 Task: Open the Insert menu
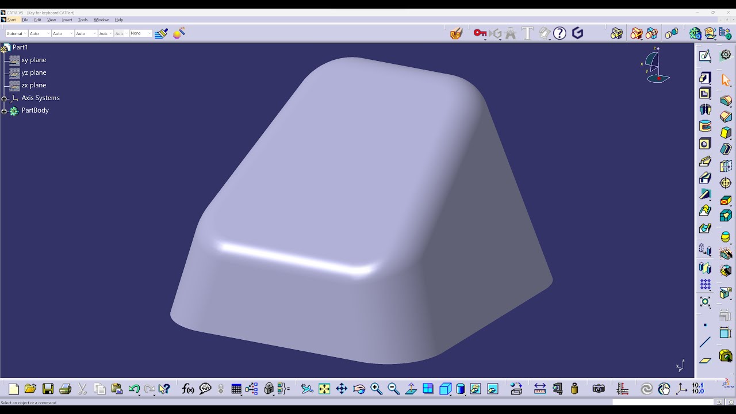[x=67, y=20]
